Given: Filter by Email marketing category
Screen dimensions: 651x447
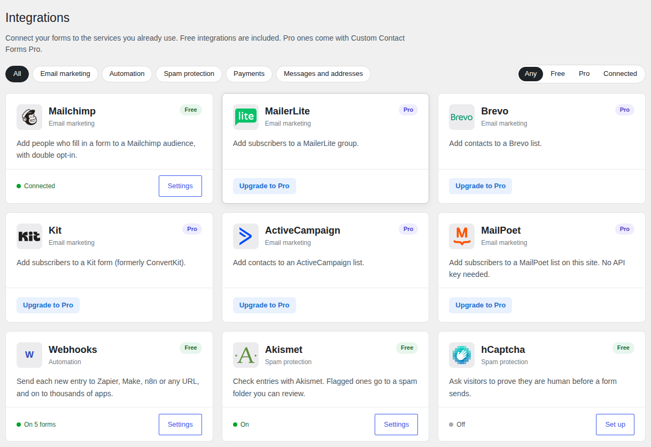Looking at the screenshot, I should pos(65,74).
